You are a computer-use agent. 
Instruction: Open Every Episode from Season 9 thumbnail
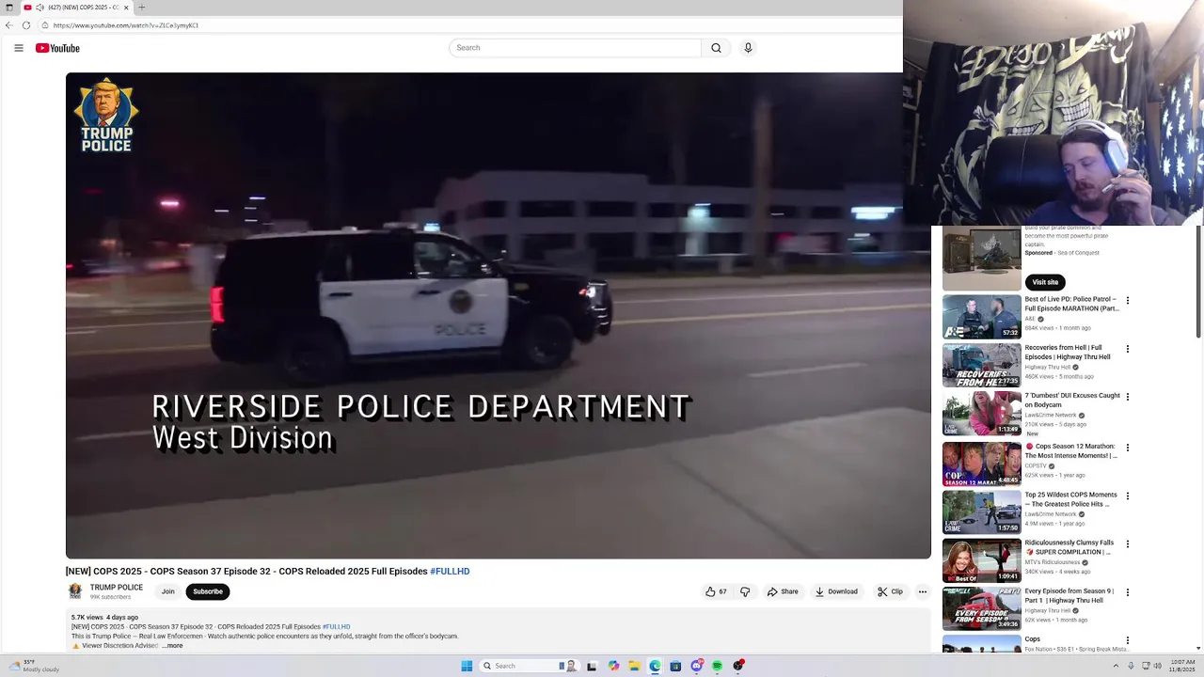click(982, 609)
